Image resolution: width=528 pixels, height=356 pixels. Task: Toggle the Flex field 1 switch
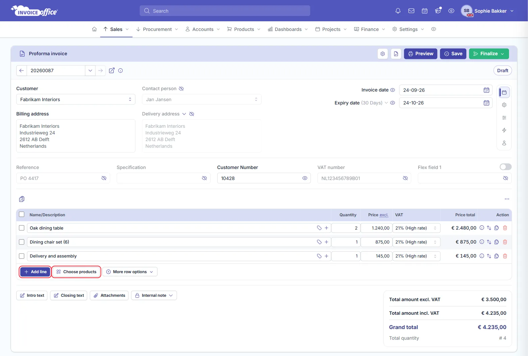(x=506, y=167)
